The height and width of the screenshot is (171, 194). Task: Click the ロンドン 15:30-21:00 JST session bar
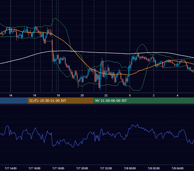pos(60,101)
